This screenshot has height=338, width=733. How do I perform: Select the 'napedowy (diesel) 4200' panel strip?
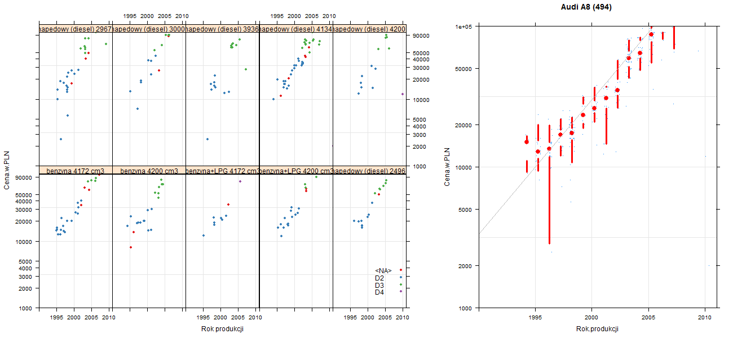click(x=369, y=29)
